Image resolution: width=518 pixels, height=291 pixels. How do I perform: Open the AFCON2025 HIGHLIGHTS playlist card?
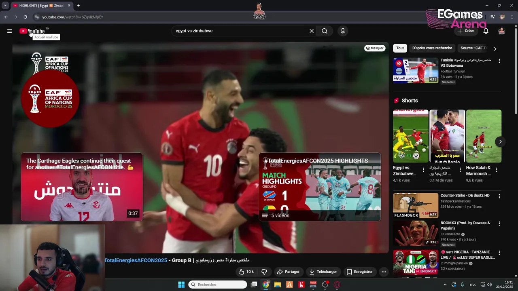click(x=320, y=187)
